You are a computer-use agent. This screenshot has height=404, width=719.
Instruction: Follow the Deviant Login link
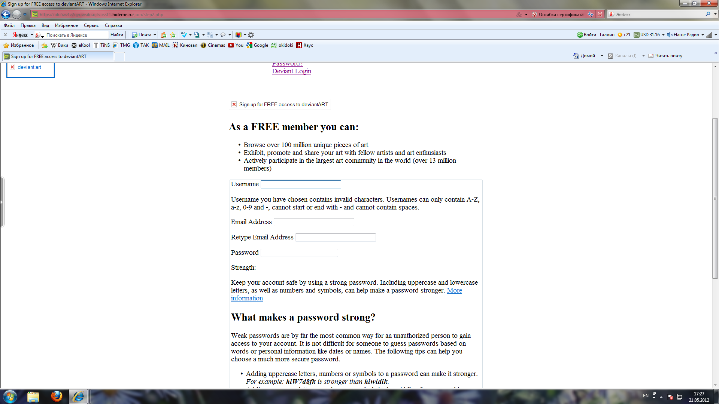pyautogui.click(x=291, y=71)
